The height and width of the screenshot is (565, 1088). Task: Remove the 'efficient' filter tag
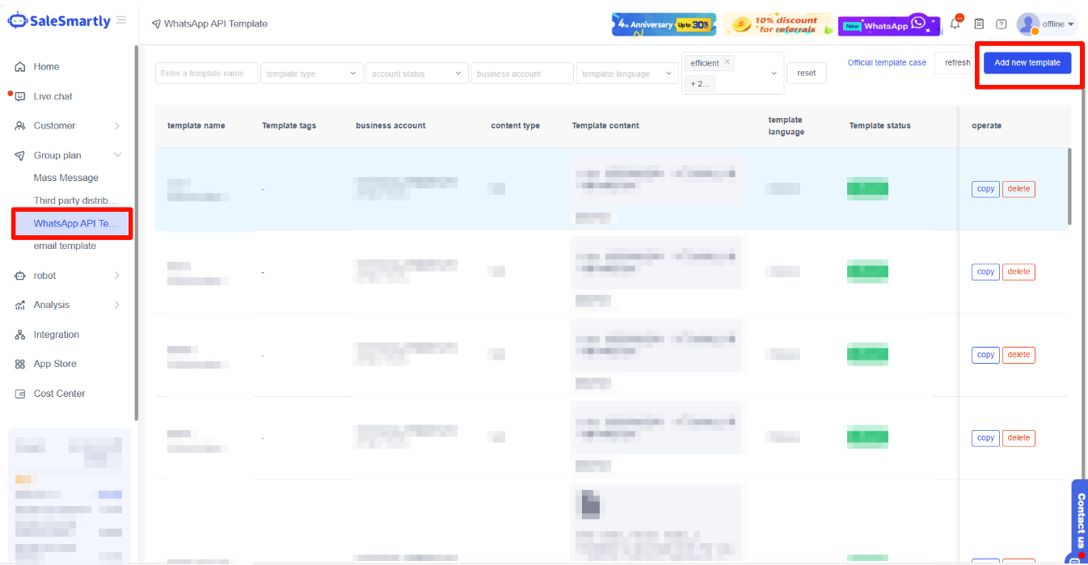click(727, 62)
